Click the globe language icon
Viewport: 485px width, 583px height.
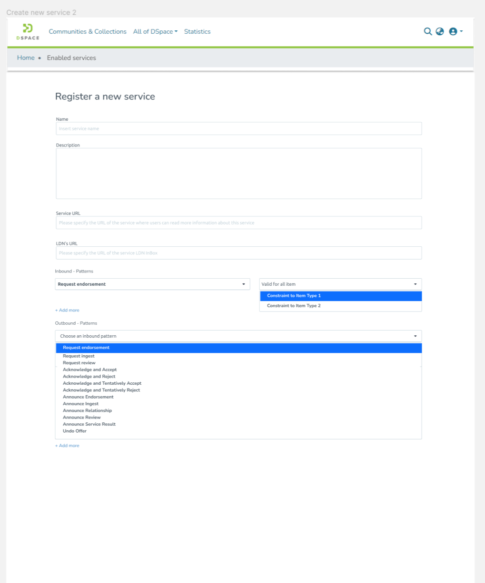(x=440, y=31)
